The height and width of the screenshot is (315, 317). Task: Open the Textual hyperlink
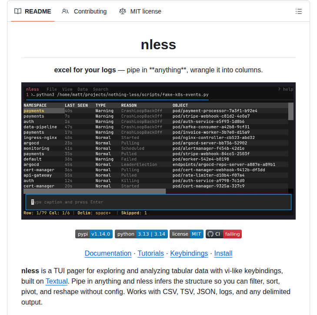click(57, 281)
